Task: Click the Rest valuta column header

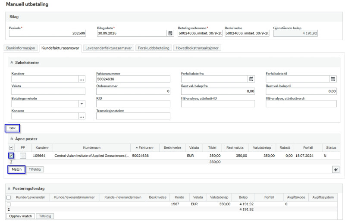Action: 235,147
